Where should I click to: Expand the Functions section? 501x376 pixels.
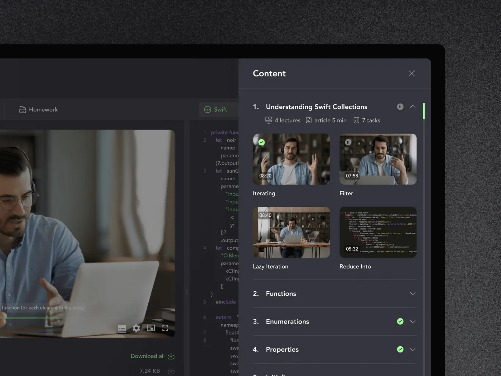(413, 294)
